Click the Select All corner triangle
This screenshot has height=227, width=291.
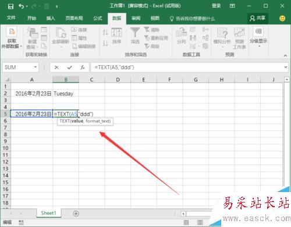pos(7,80)
